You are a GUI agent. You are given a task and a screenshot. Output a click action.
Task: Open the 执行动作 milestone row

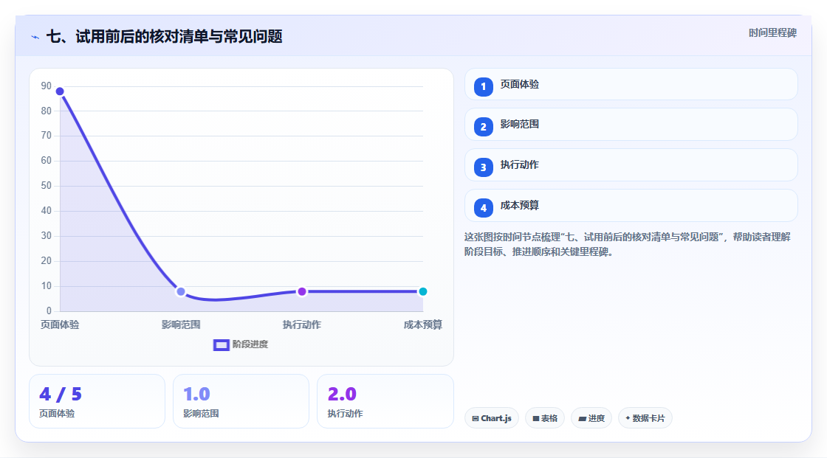click(631, 165)
